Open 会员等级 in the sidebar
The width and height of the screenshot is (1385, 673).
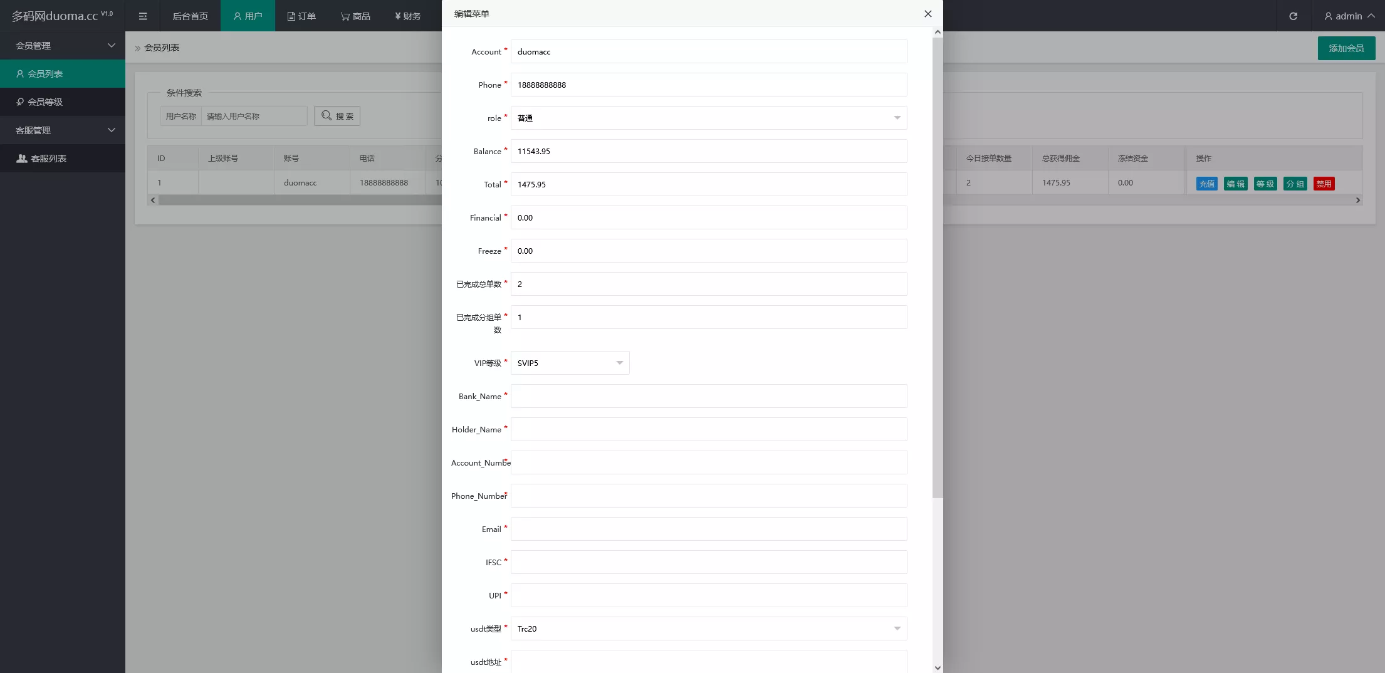pyautogui.click(x=45, y=102)
